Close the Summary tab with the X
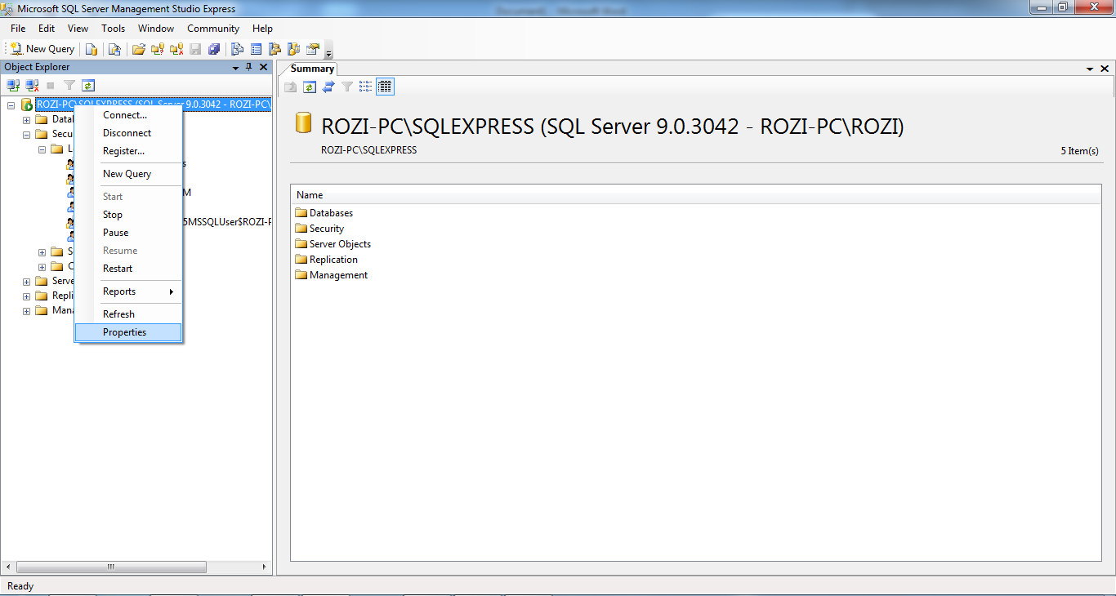The image size is (1116, 596). [1105, 69]
